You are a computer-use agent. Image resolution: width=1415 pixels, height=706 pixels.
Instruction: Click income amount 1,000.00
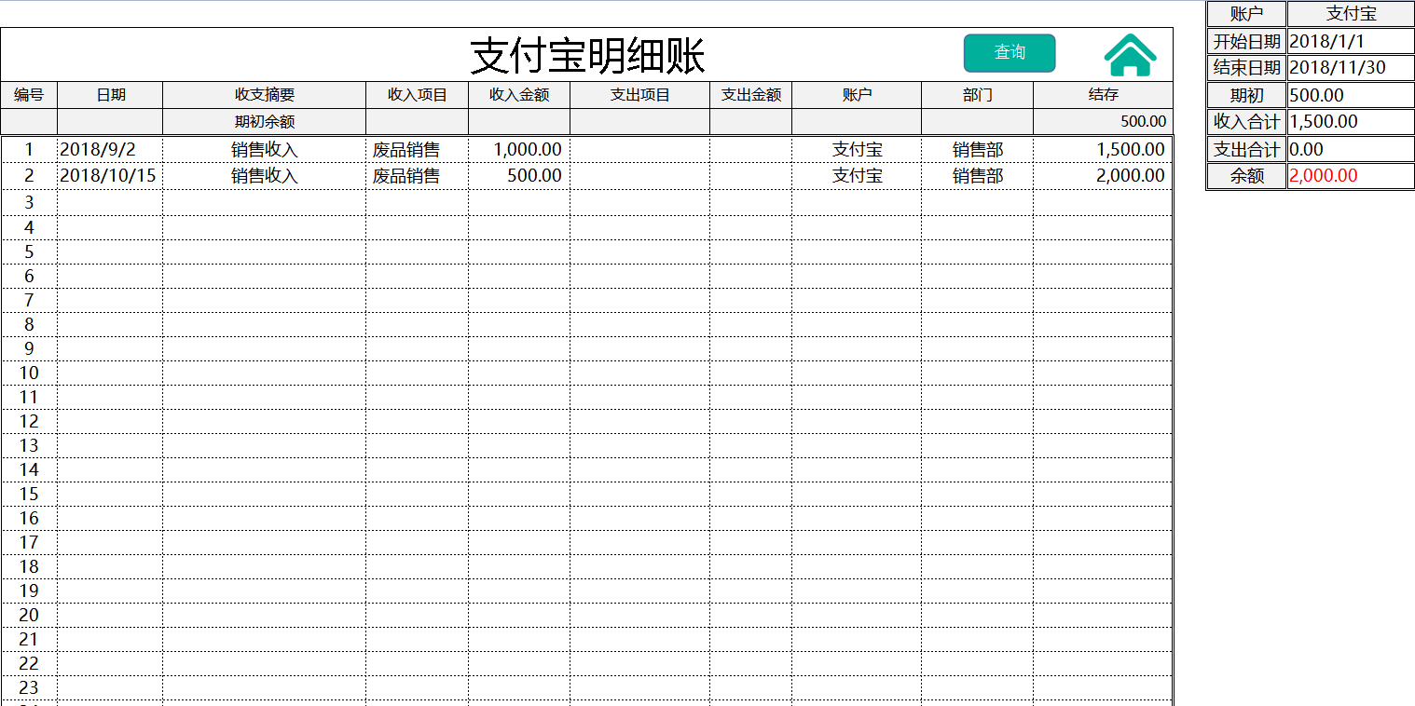[519, 150]
